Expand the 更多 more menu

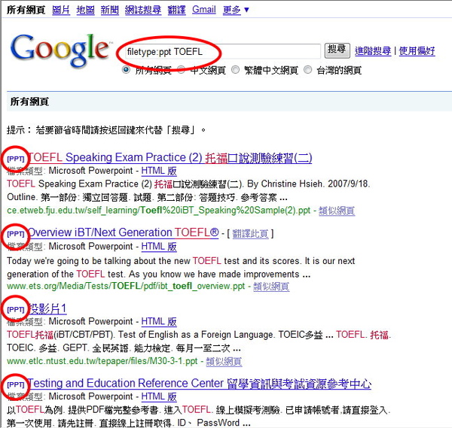(x=236, y=10)
